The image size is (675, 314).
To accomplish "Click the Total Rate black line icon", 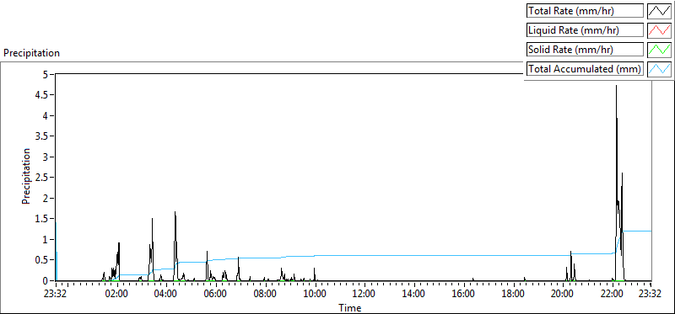I will [660, 11].
